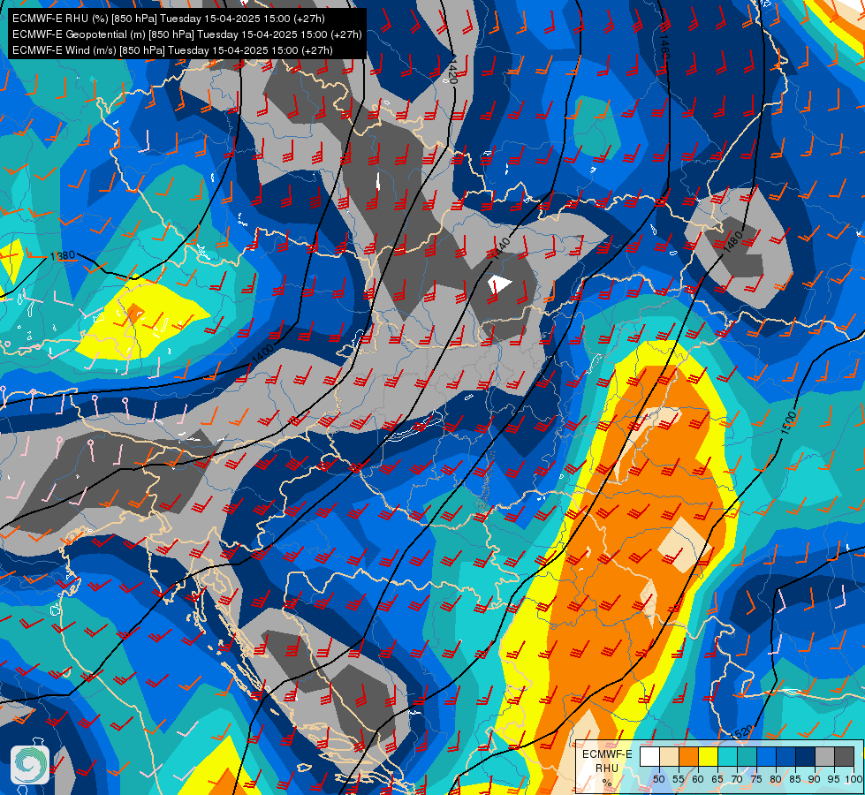Click the legend value 75

click(756, 779)
